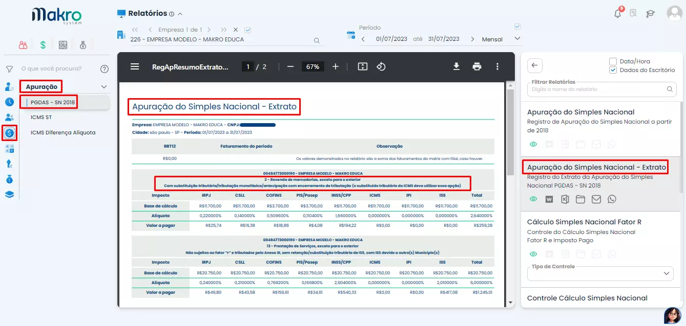Toggle the checkbox beside Empresa navigation
The image size is (686, 326).
[x=248, y=30]
